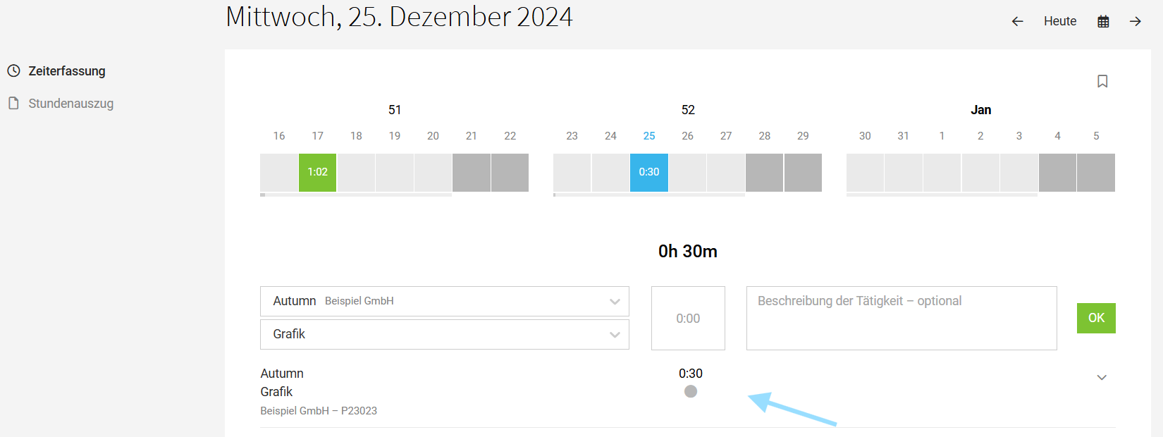Go to previous day with left arrow
This screenshot has width=1163, height=437.
1017,21
